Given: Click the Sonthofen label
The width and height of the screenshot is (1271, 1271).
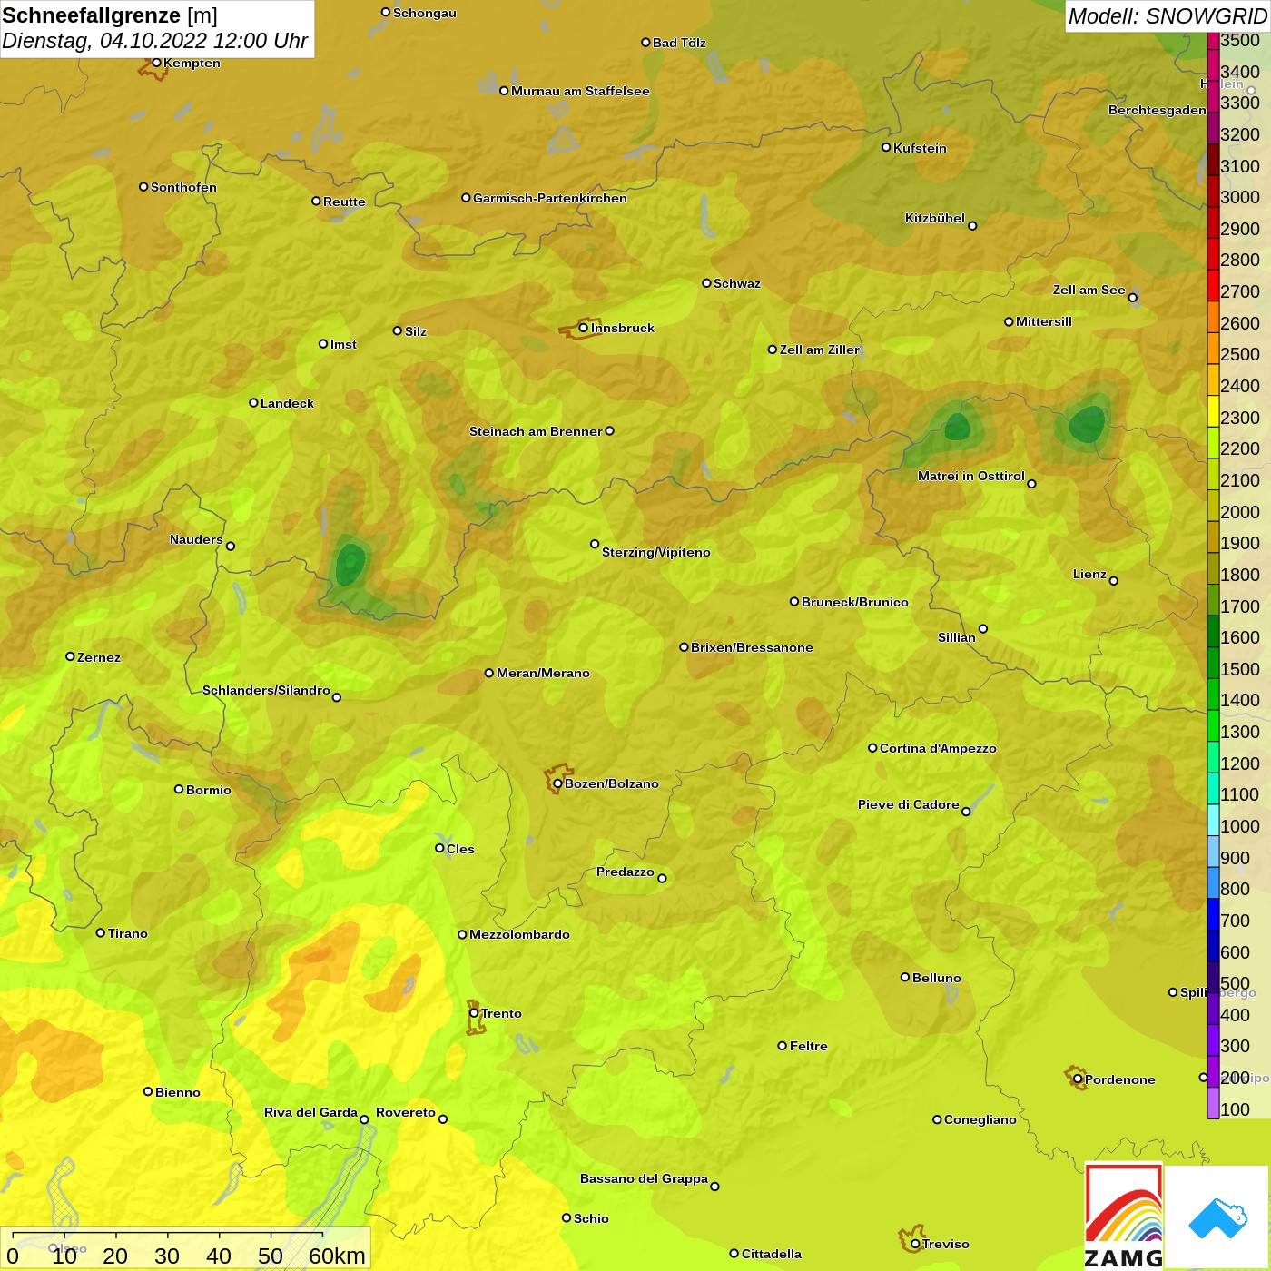Looking at the screenshot, I should click(183, 187).
